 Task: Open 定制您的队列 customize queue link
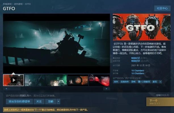(163, 95)
